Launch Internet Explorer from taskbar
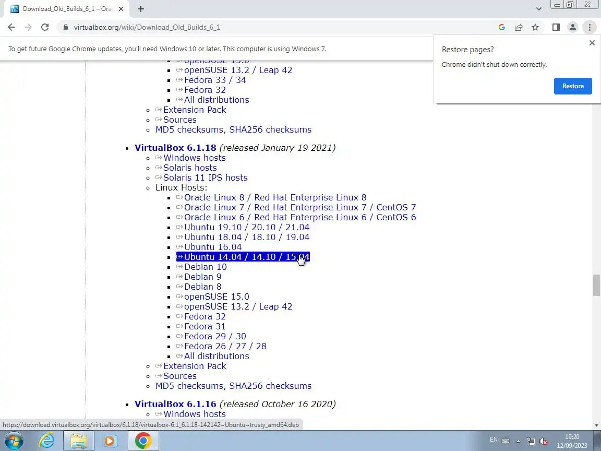The width and height of the screenshot is (601, 451). click(47, 441)
